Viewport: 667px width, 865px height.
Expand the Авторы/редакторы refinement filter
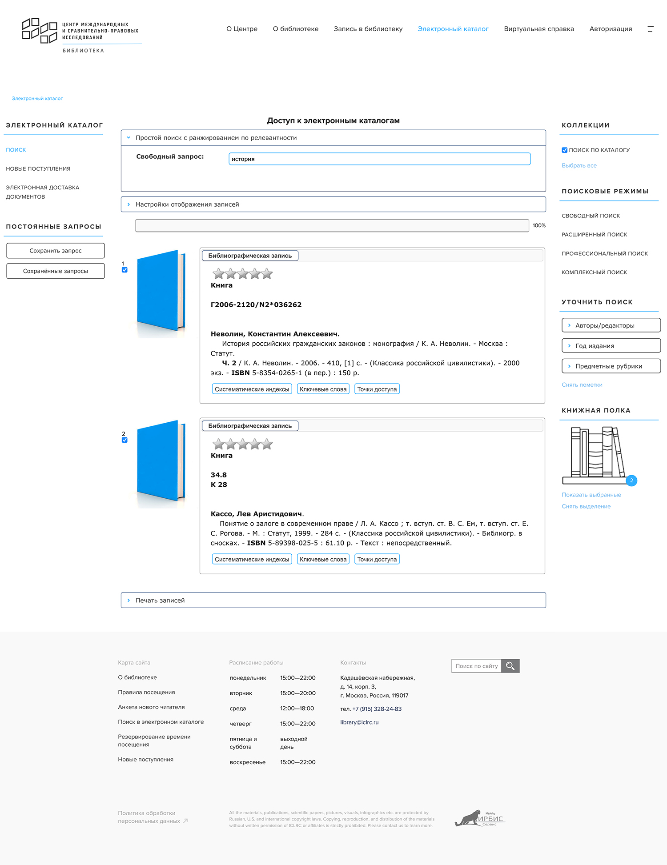pyautogui.click(x=605, y=325)
